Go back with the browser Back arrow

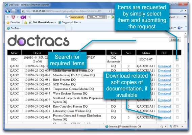[x=8, y=11]
